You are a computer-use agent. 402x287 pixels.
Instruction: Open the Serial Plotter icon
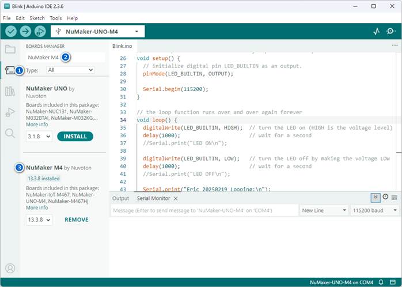[x=377, y=31]
